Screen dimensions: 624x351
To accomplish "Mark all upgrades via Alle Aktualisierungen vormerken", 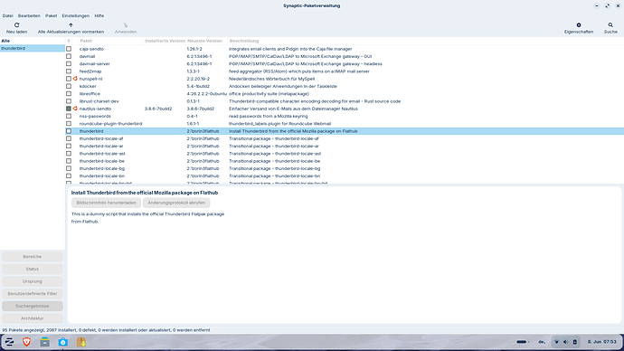I will (71, 28).
